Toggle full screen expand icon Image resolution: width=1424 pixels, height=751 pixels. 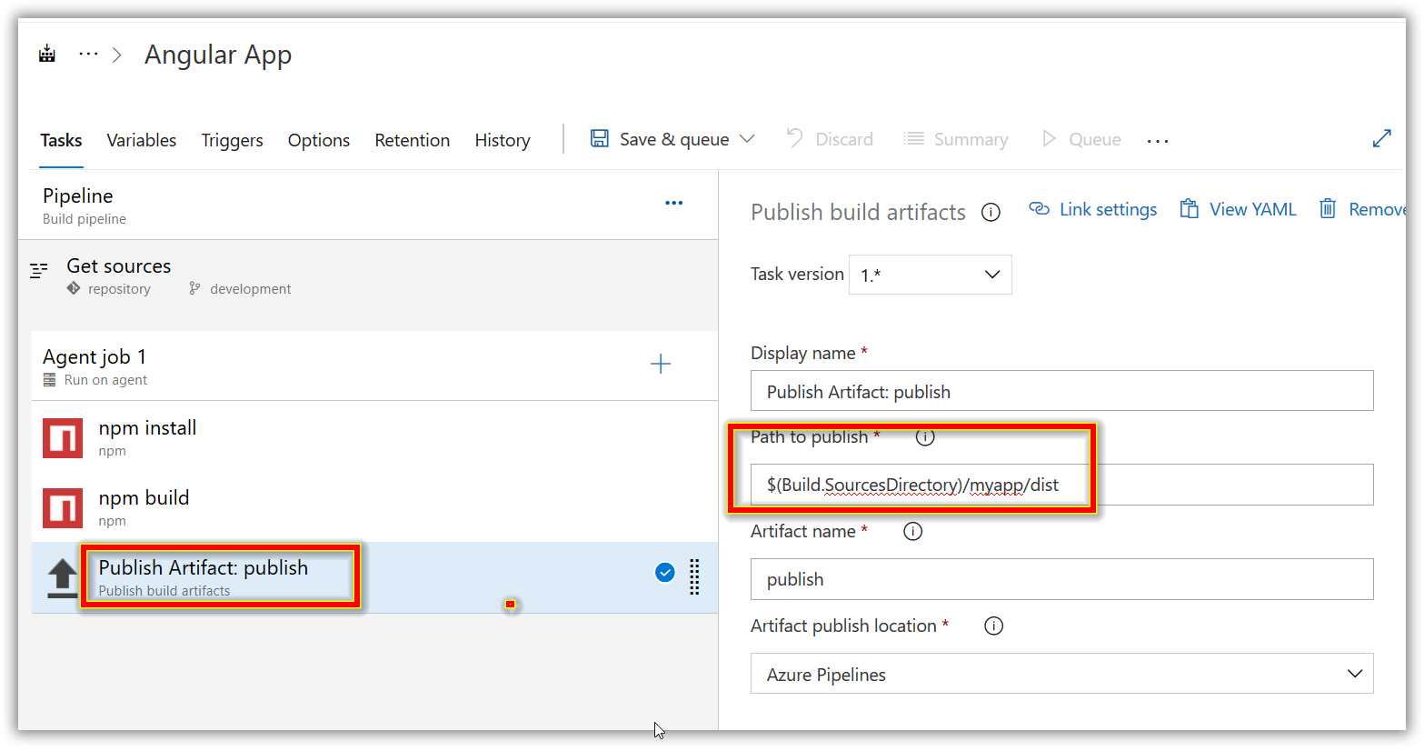click(x=1382, y=138)
